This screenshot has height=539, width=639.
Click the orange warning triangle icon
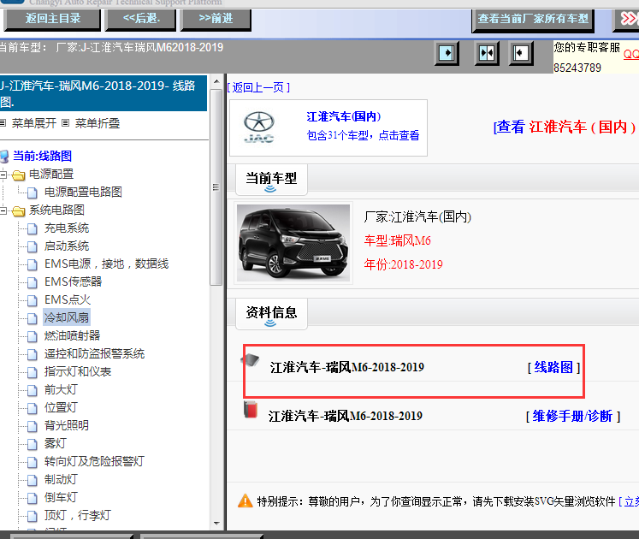(245, 500)
